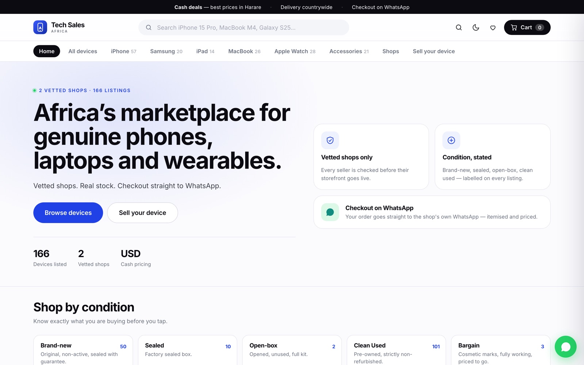Click the hero Sell your device button
584x365 pixels.
click(142, 213)
